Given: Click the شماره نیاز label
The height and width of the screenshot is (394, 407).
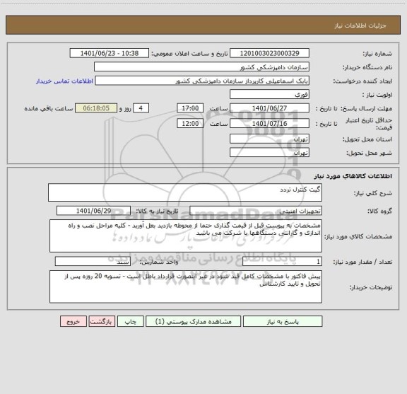Looking at the screenshot, I should [377, 54].
